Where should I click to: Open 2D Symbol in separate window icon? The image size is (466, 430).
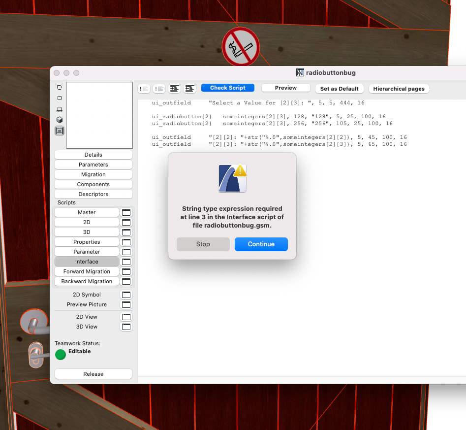tap(126, 295)
